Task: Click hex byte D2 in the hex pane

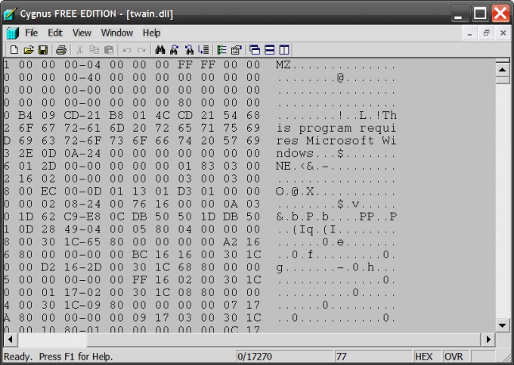Action: point(48,267)
